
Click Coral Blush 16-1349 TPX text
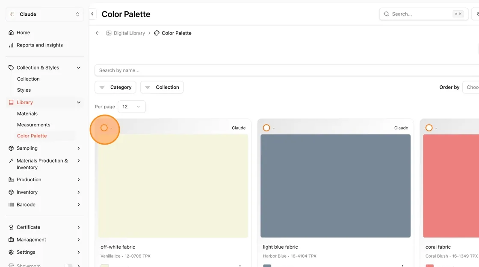pyautogui.click(x=452, y=256)
